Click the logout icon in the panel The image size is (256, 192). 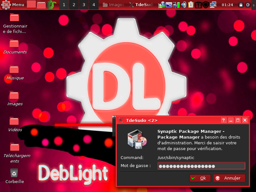tap(248, 5)
